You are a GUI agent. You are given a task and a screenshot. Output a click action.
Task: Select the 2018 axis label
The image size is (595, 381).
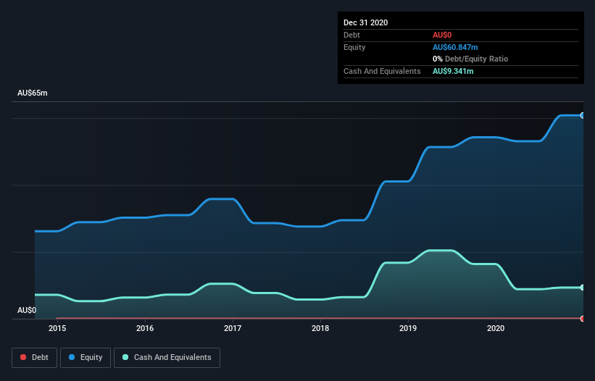coord(320,328)
